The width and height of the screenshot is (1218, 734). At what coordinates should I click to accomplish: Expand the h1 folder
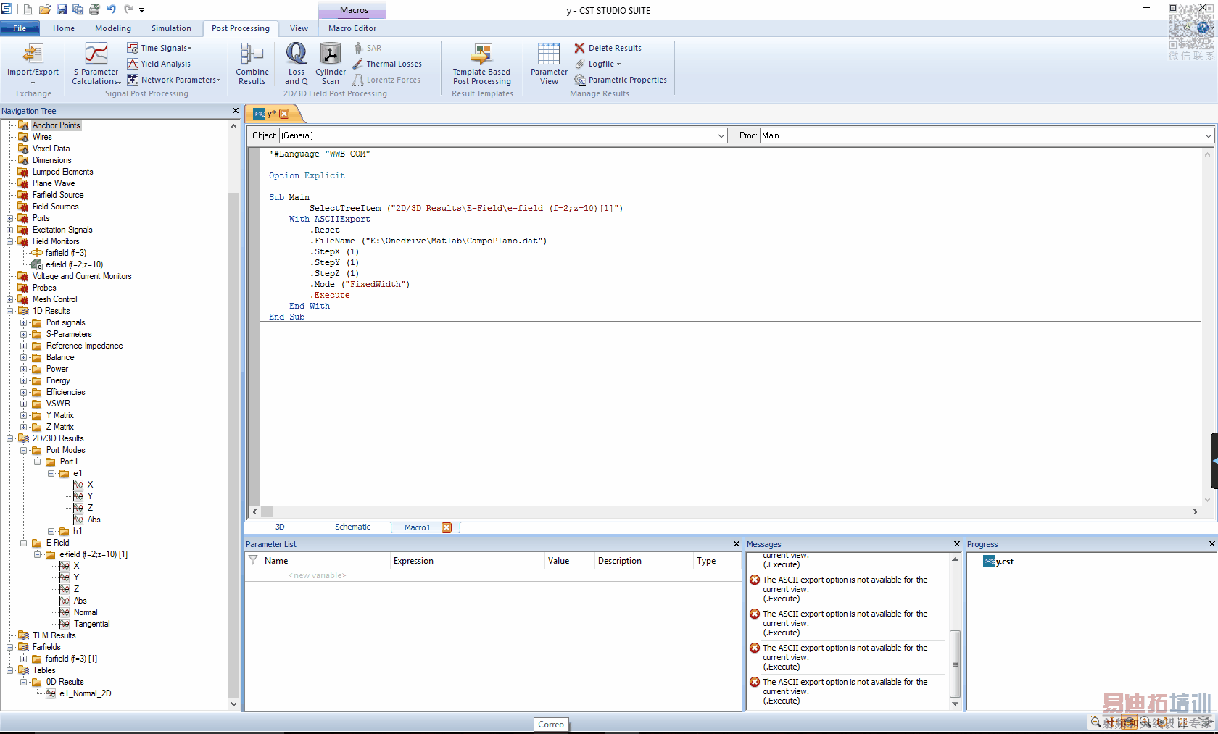pyautogui.click(x=51, y=531)
